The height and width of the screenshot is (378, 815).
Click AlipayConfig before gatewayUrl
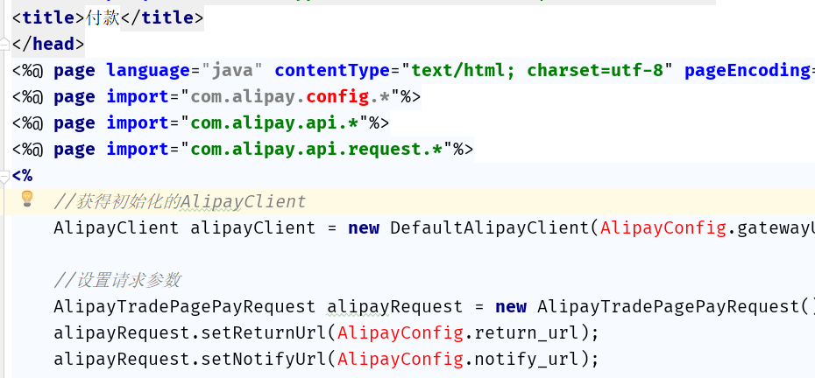(663, 227)
